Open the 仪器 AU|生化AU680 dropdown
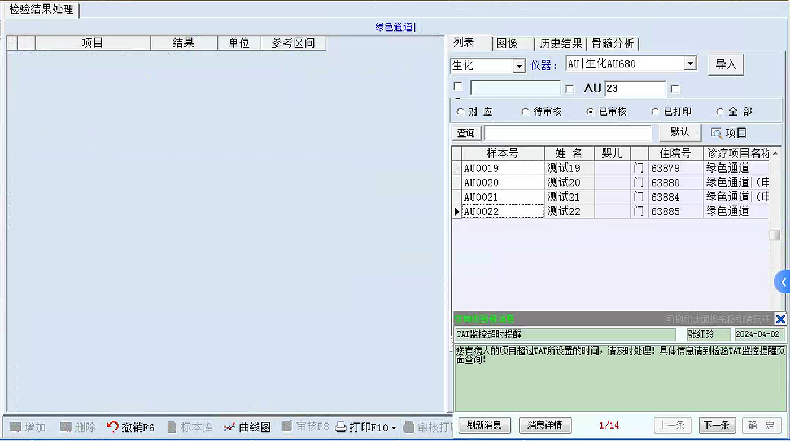The height and width of the screenshot is (441, 790). pyautogui.click(x=691, y=64)
